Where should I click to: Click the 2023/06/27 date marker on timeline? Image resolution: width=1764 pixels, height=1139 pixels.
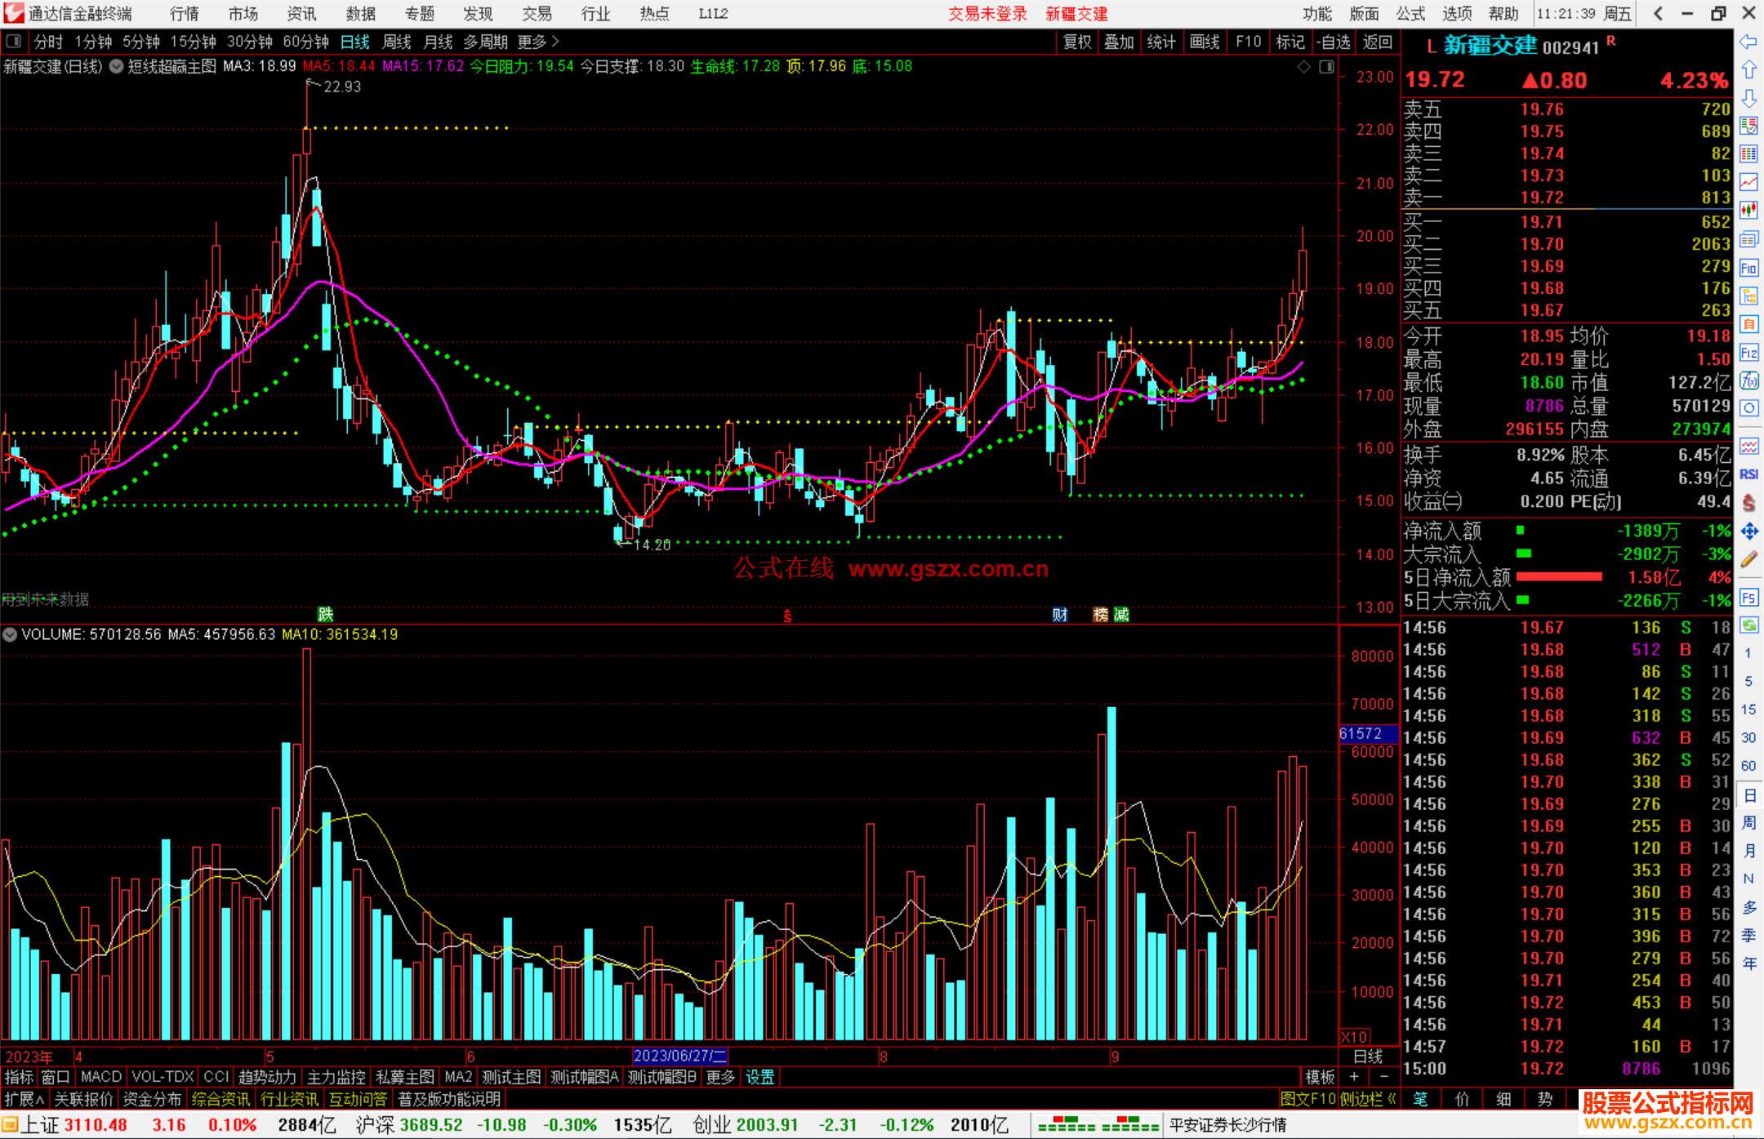coord(679,1057)
